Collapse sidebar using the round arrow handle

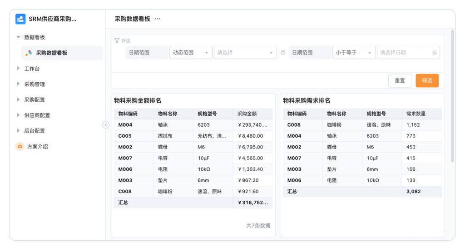pyautogui.click(x=106, y=125)
